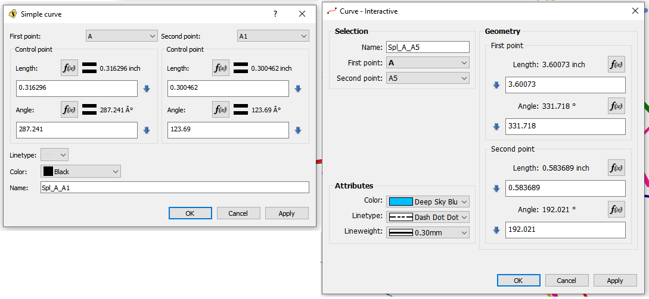The height and width of the screenshot is (299, 649).
Task: Open formula editor for Geometry first point angle
Action: 616,106
